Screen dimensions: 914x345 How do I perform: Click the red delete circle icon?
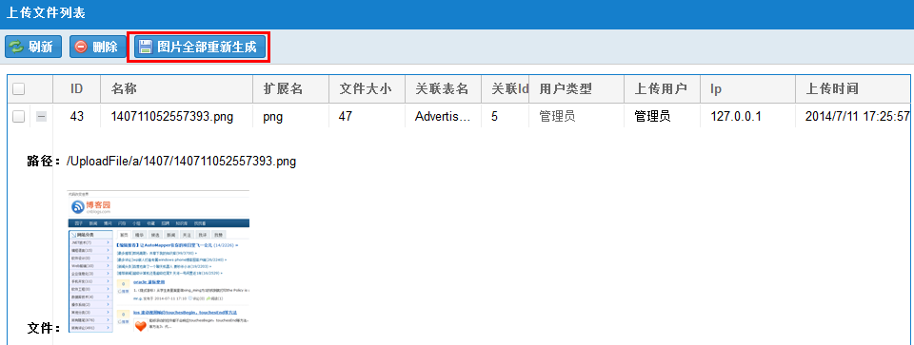pos(82,48)
